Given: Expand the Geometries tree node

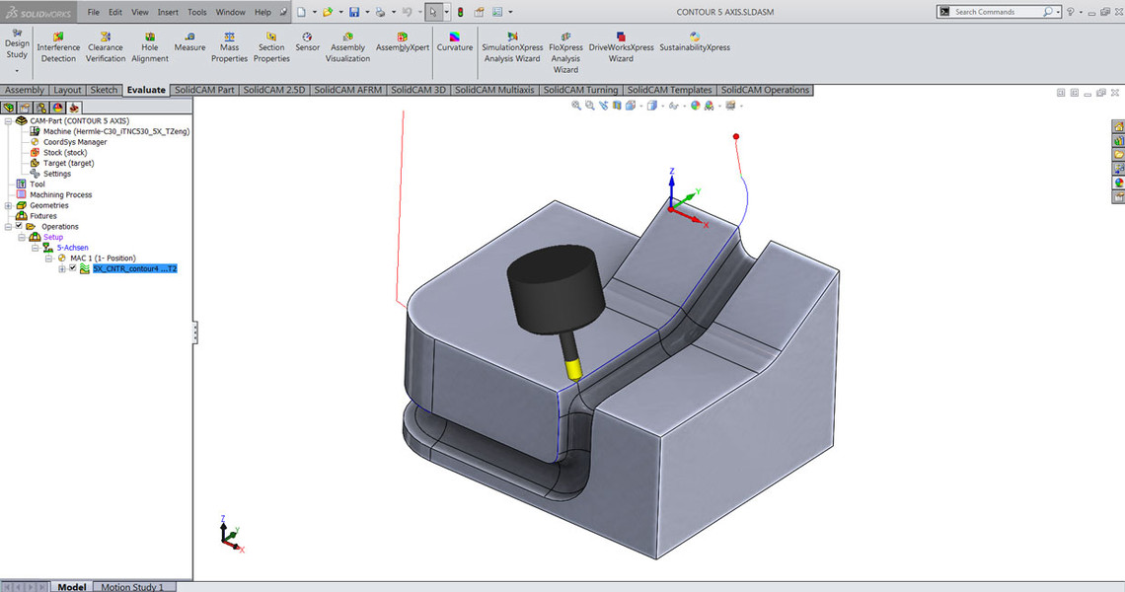Looking at the screenshot, I should pyautogui.click(x=8, y=205).
